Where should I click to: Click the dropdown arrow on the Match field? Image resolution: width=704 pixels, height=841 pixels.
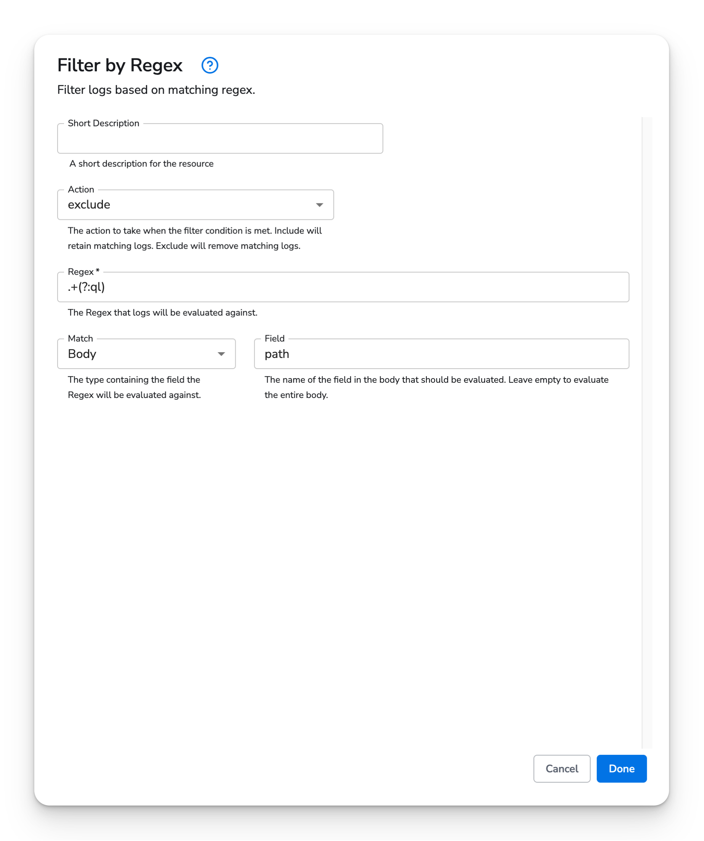(x=222, y=354)
